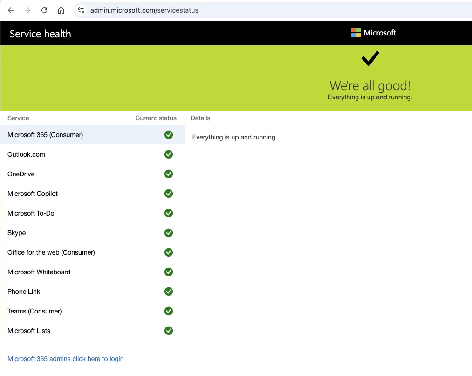Click the Service health page title
This screenshot has width=472, height=376.
41,34
